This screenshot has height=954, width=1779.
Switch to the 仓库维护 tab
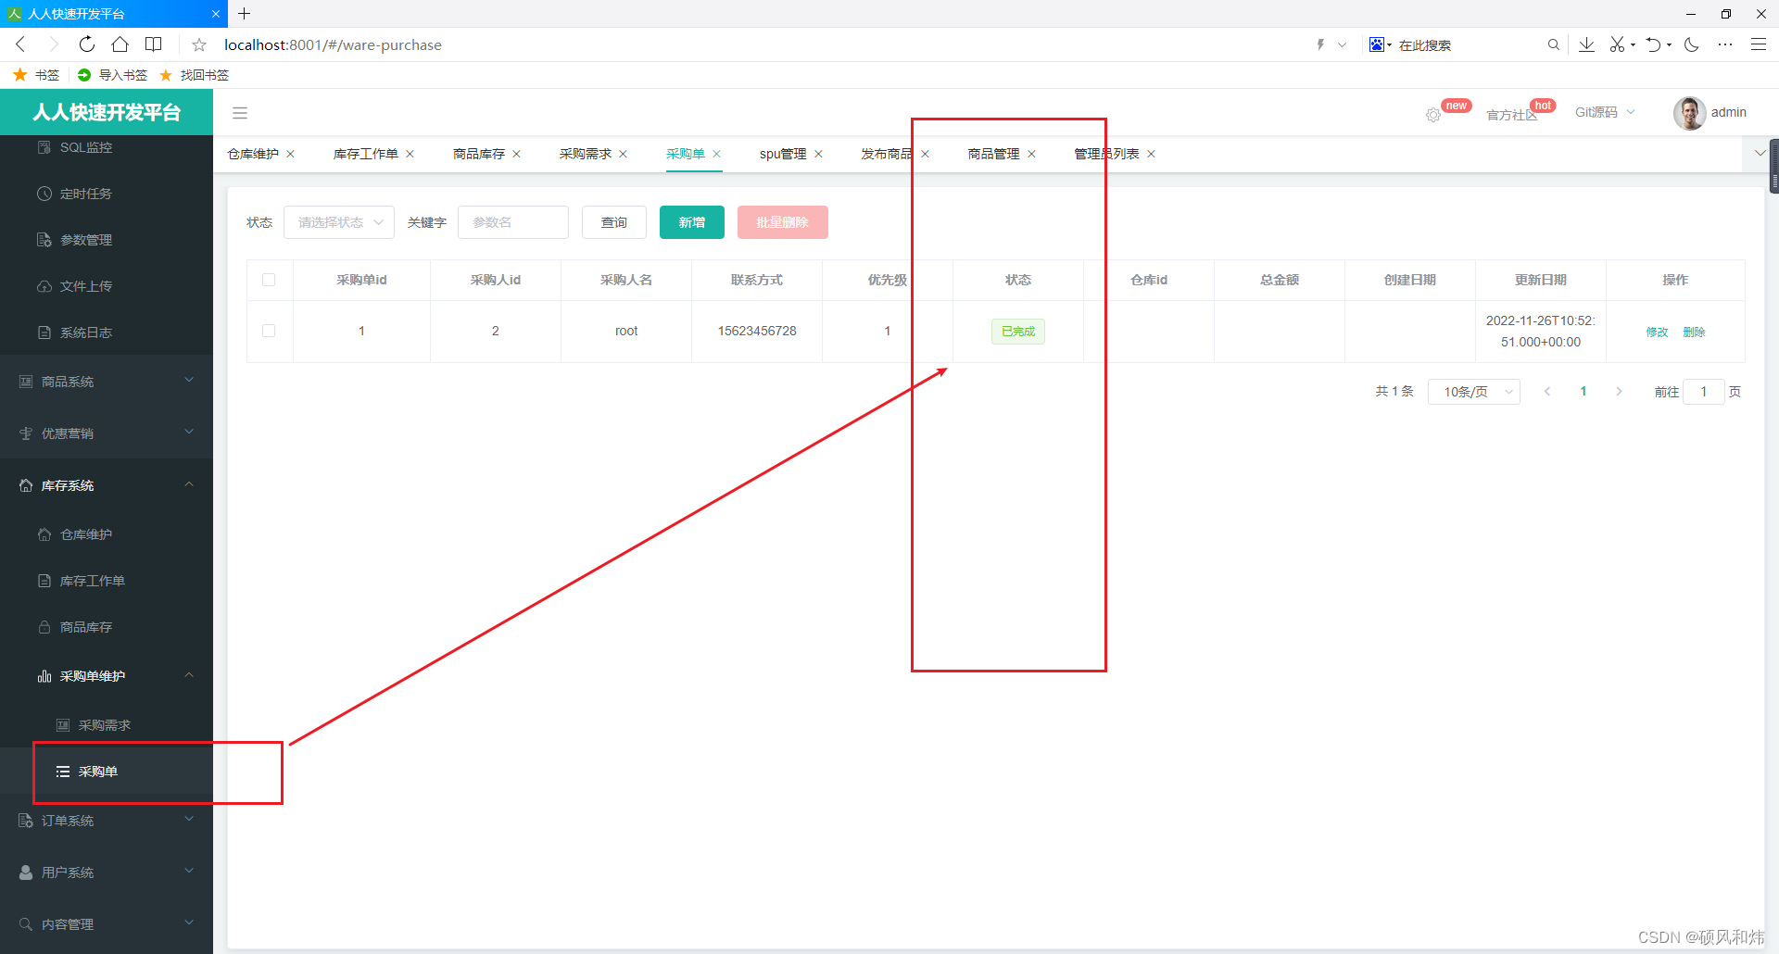pos(253,154)
